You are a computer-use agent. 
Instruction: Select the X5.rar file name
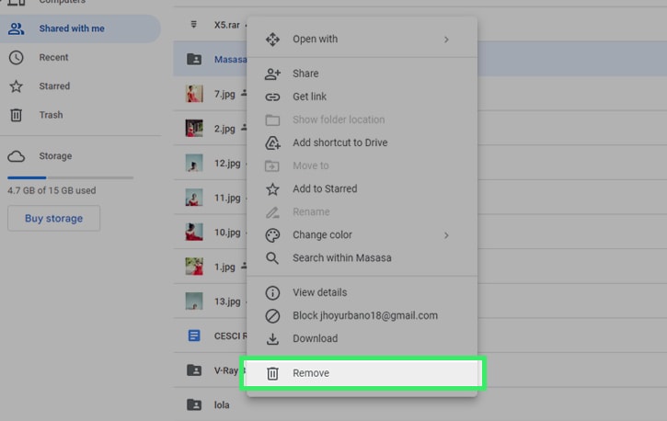(x=226, y=25)
